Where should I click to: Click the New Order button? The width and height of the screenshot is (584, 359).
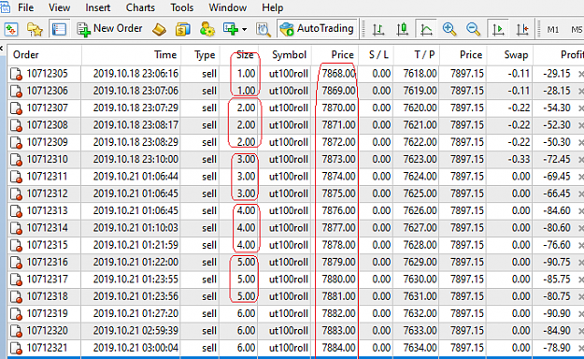click(x=109, y=29)
